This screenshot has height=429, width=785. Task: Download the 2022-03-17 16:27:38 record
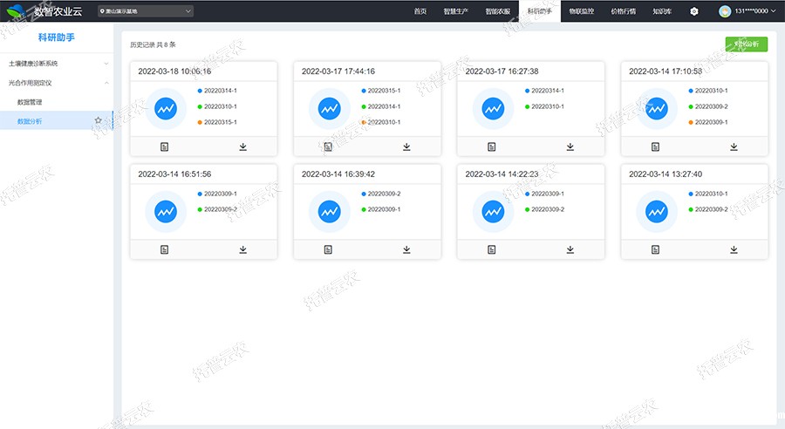[570, 146]
